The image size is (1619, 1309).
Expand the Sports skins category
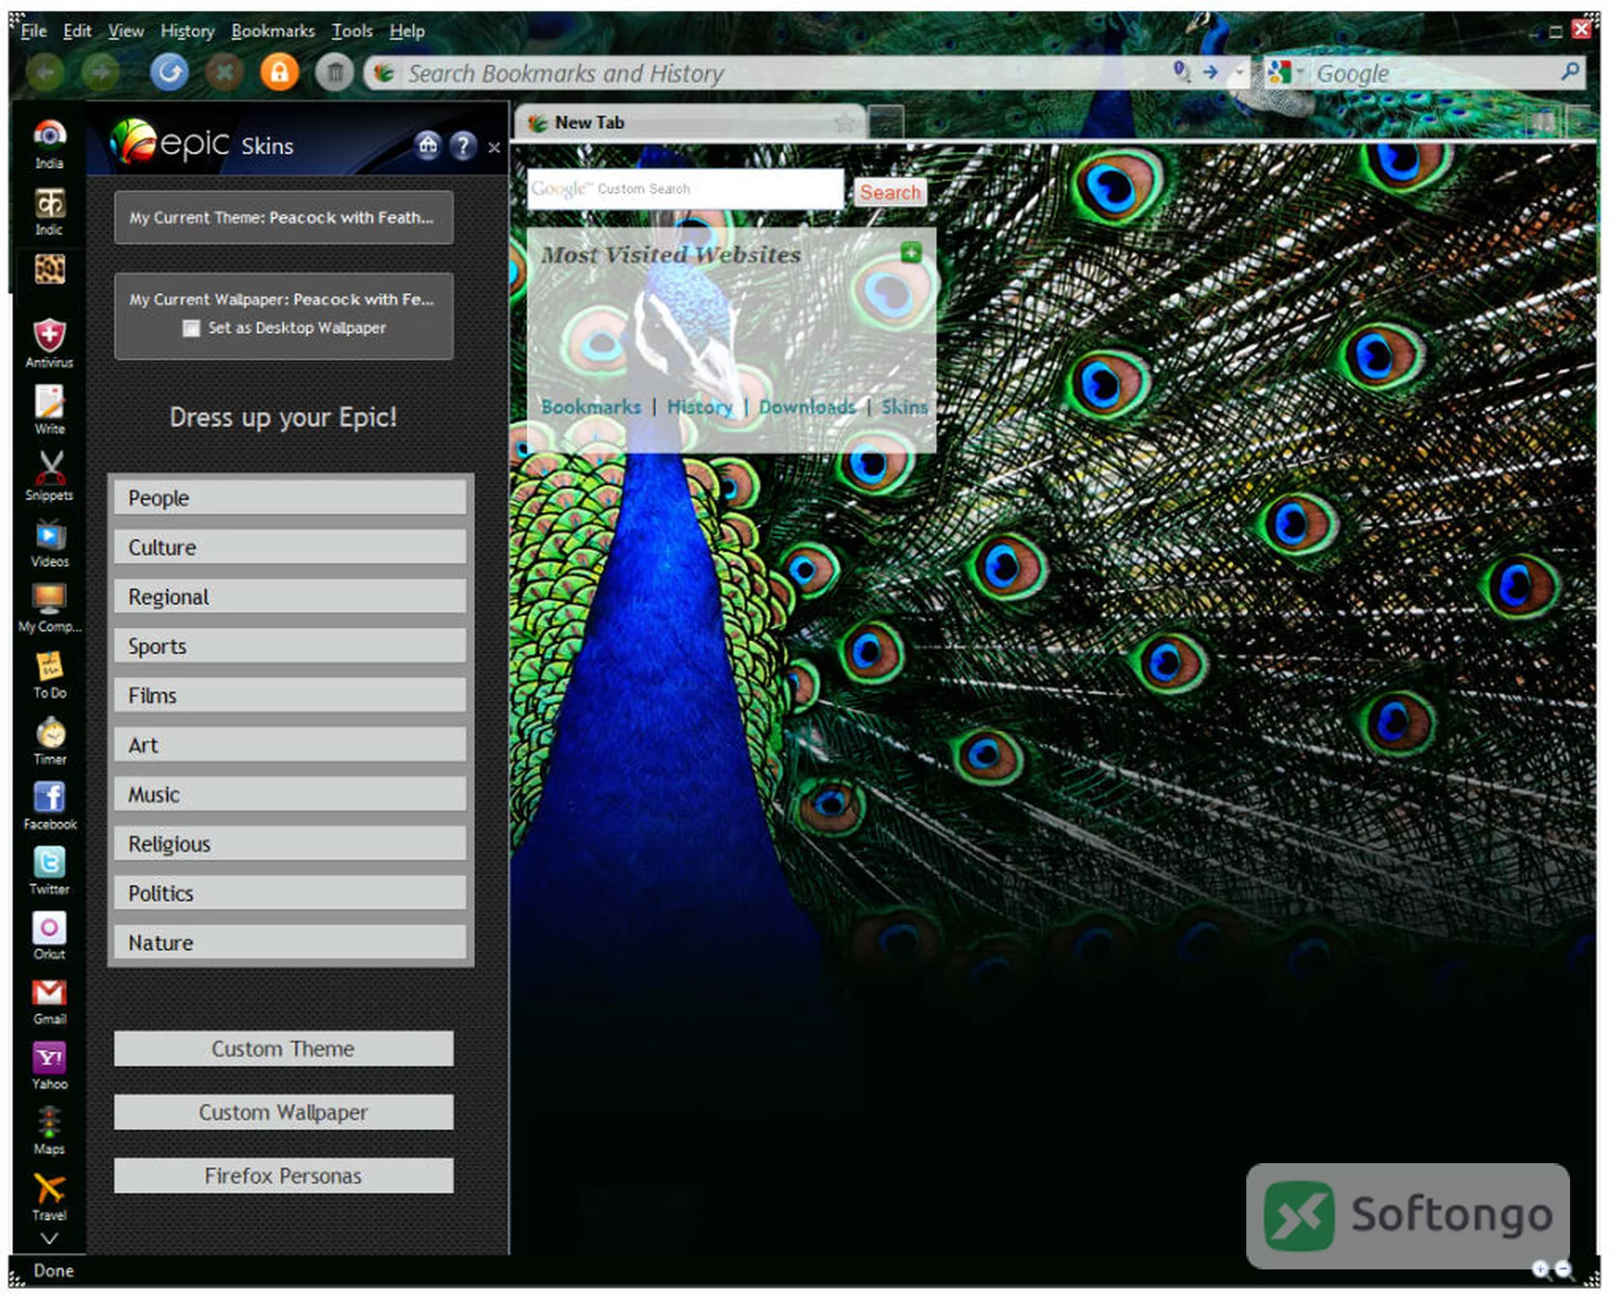pos(290,646)
